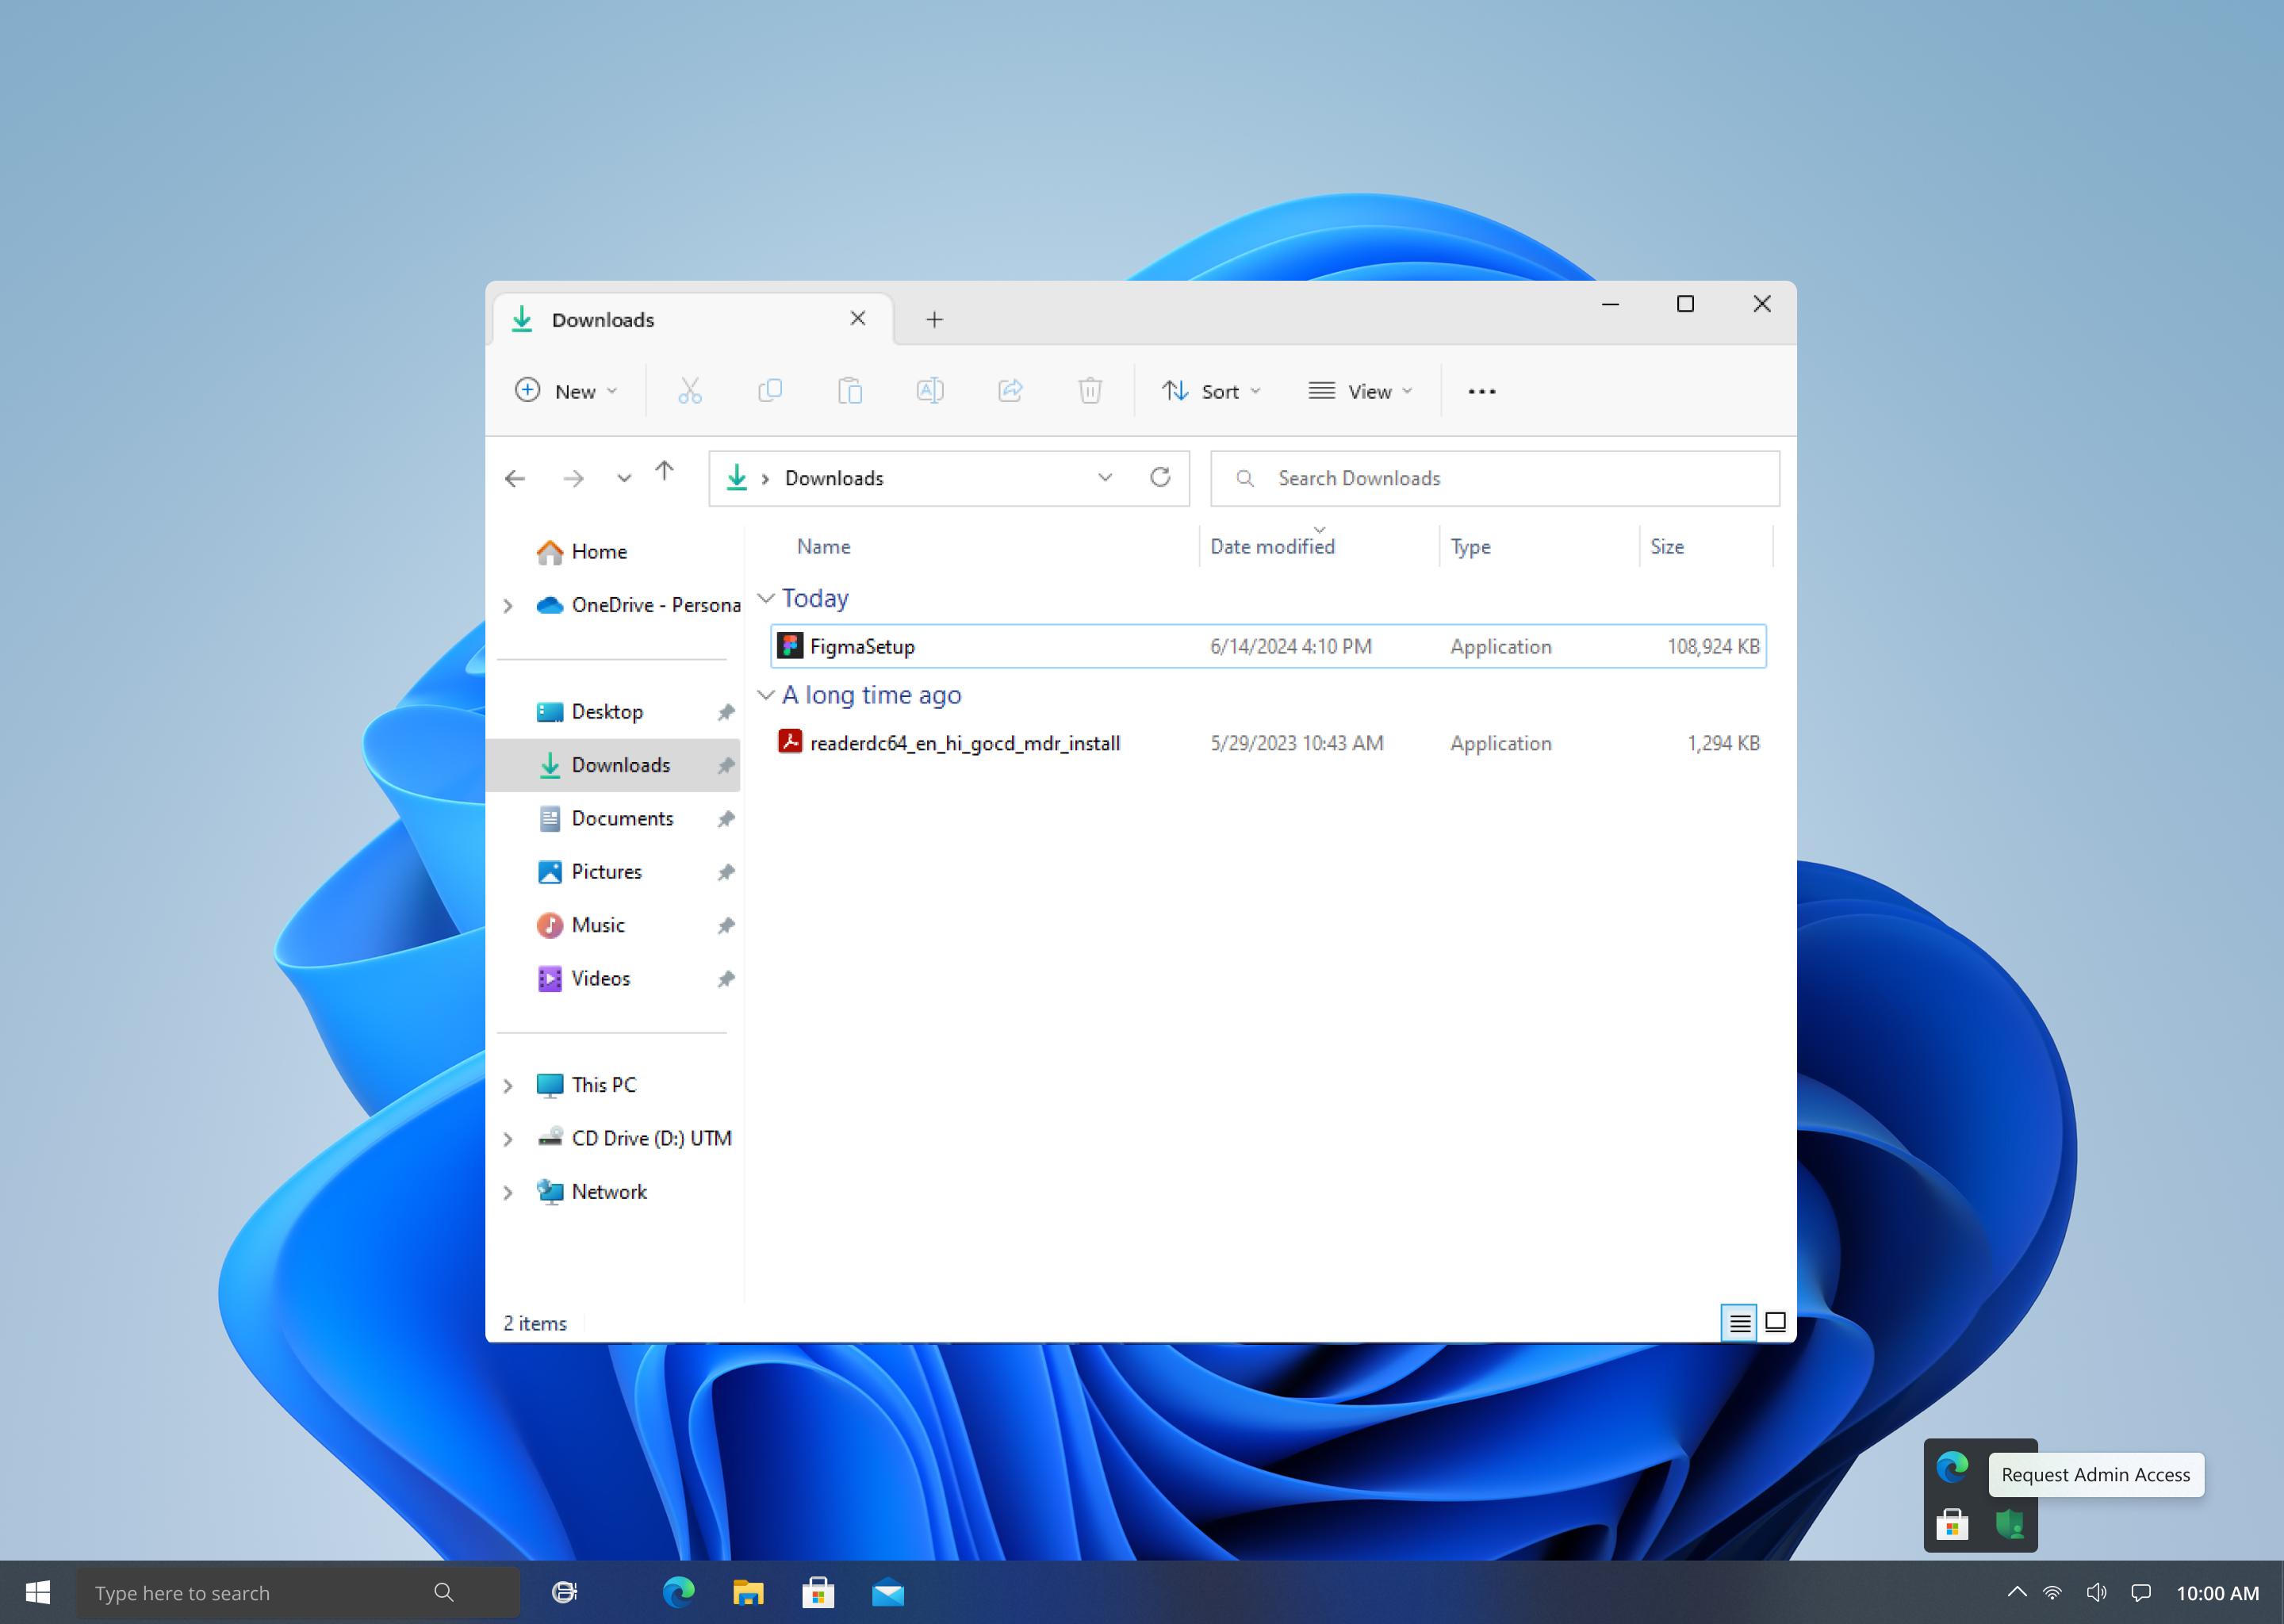Click the Rename icon in toolbar

(x=930, y=391)
